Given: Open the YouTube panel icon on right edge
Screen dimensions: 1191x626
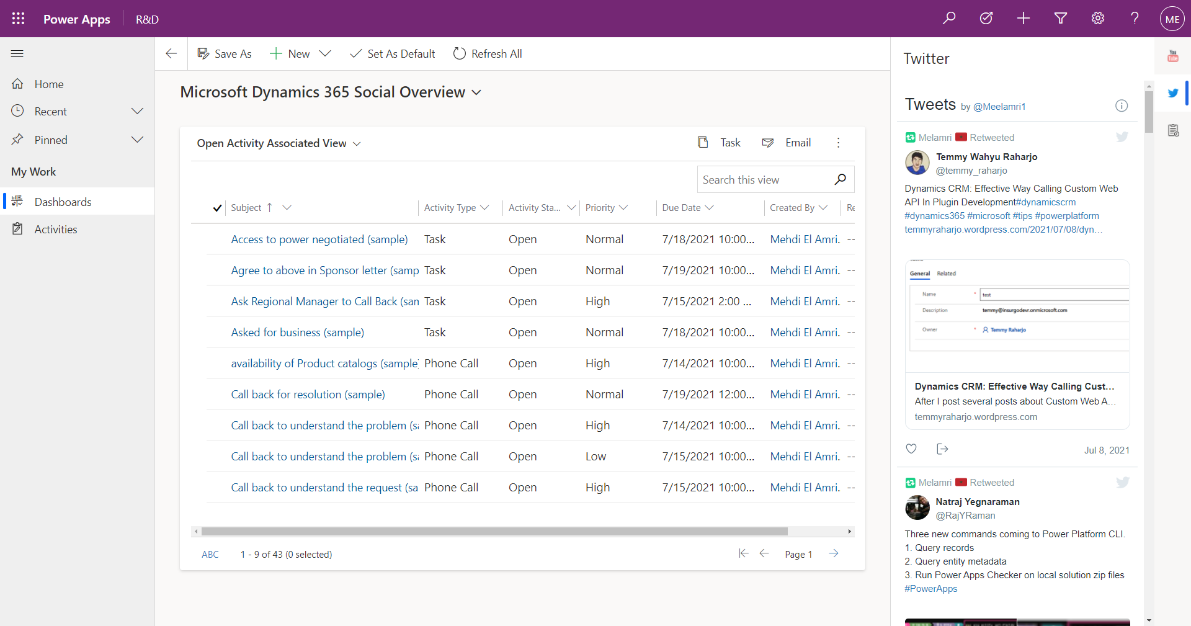Looking at the screenshot, I should coord(1173,55).
